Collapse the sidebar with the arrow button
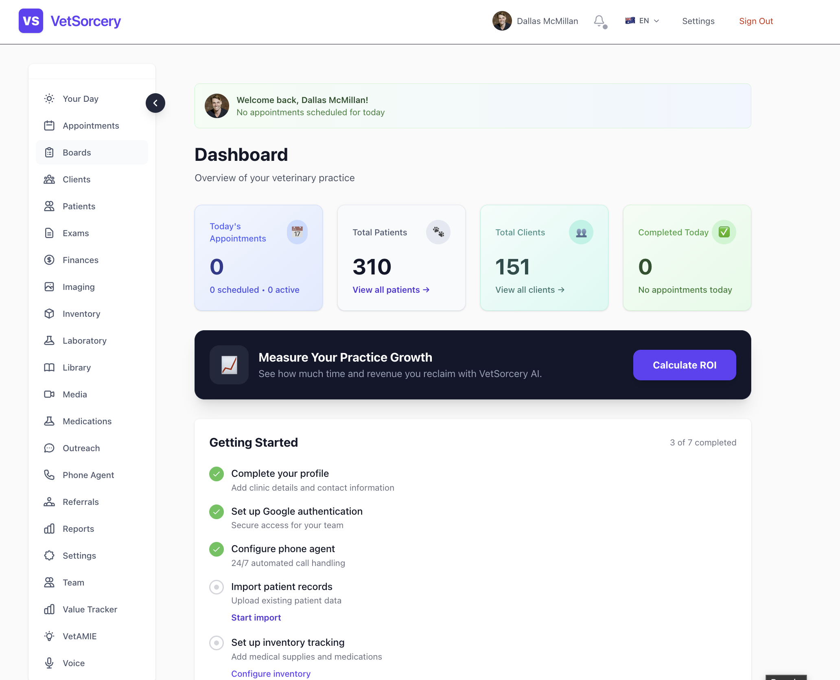The image size is (840, 680). point(155,103)
